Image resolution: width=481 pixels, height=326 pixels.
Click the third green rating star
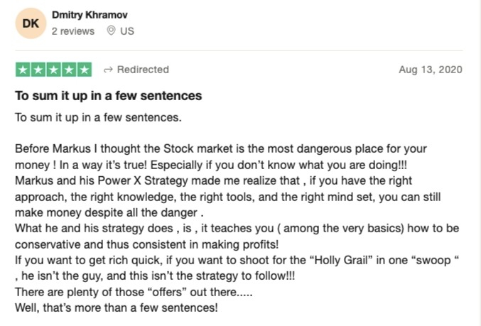[54, 70]
